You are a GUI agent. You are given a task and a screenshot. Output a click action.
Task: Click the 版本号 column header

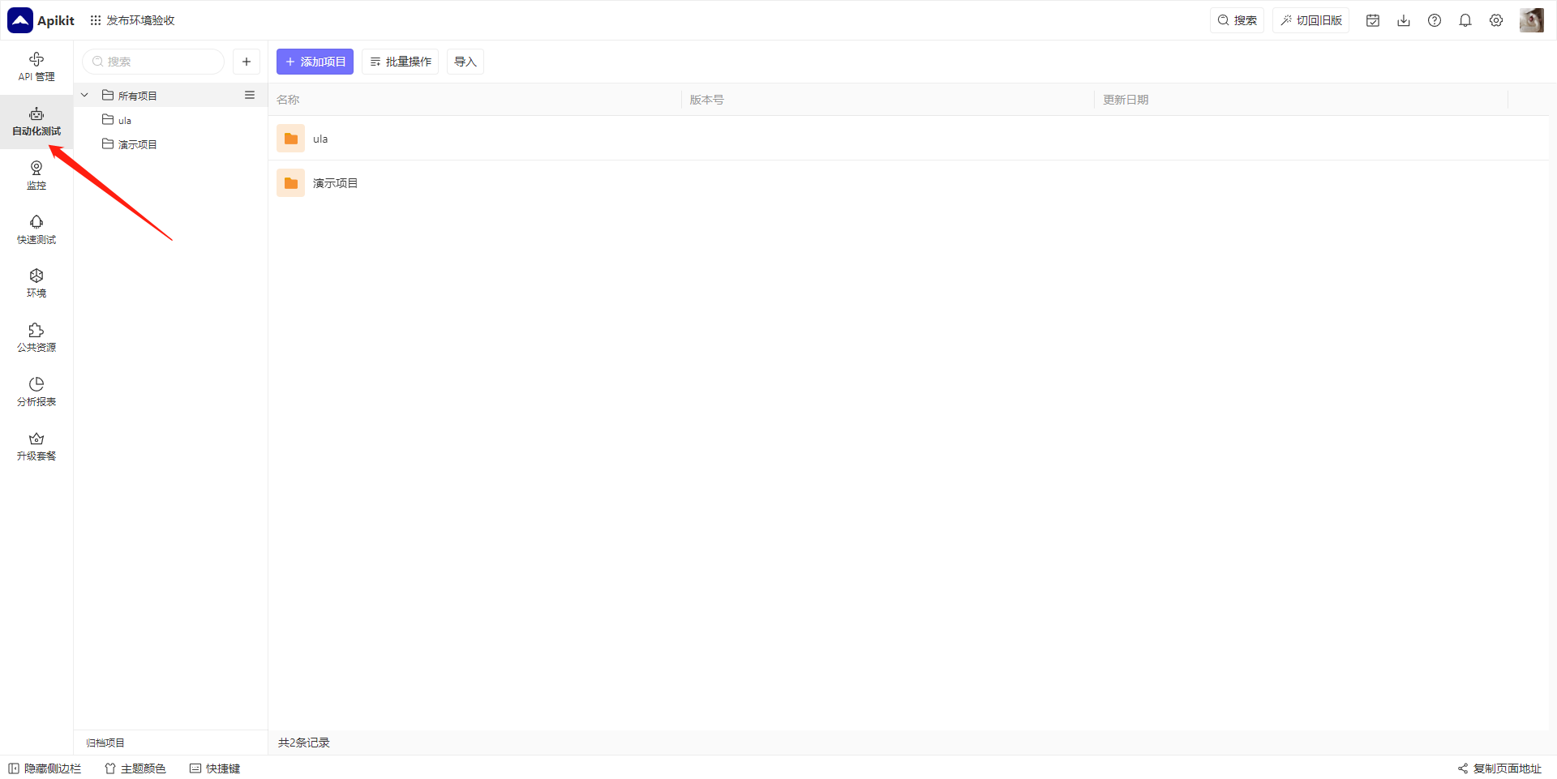[x=707, y=100]
